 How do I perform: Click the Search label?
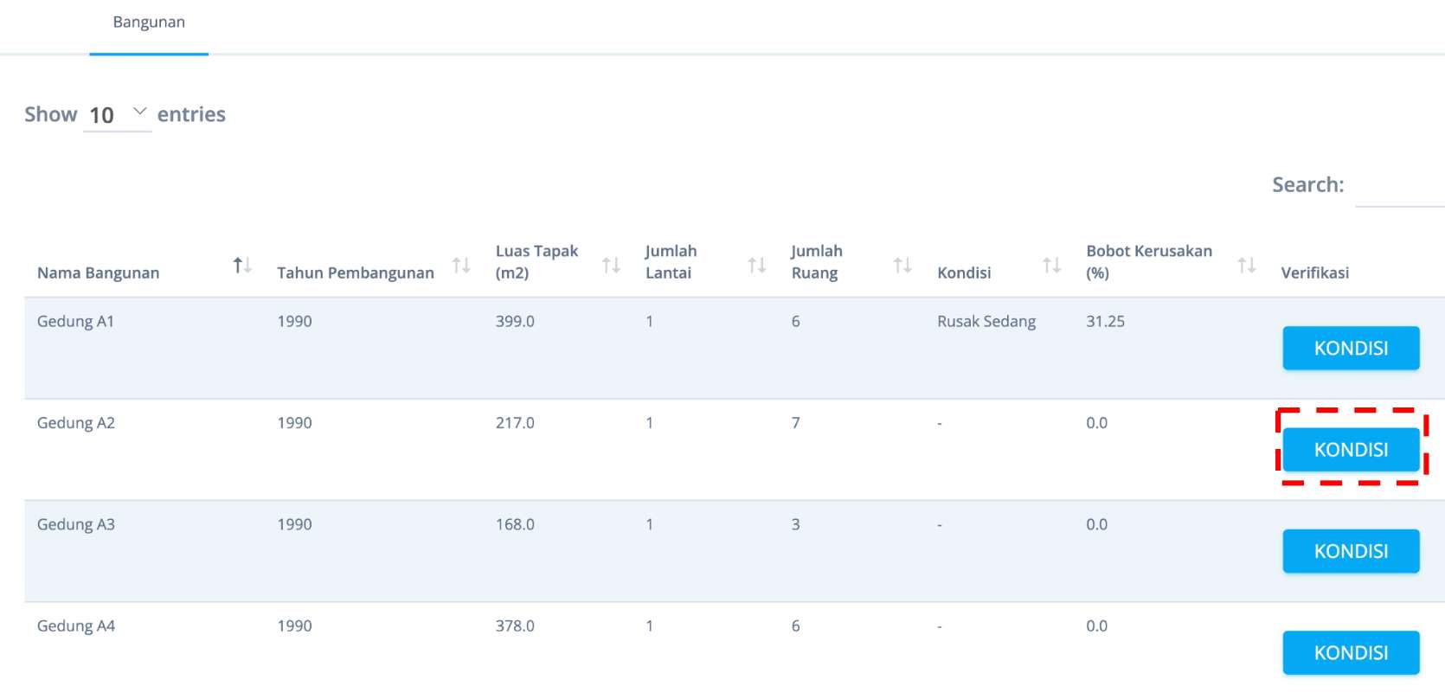(1307, 184)
